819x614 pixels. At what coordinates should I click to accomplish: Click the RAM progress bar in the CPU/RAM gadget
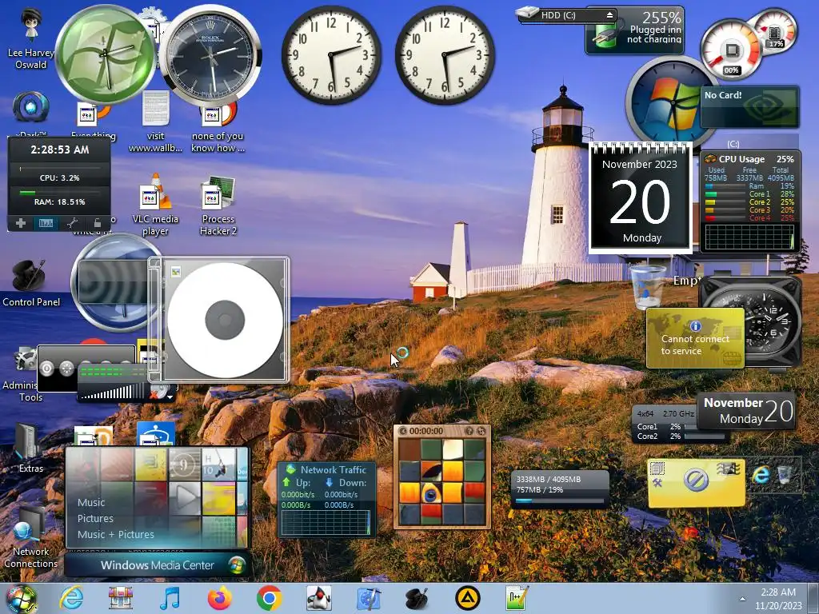(x=59, y=193)
